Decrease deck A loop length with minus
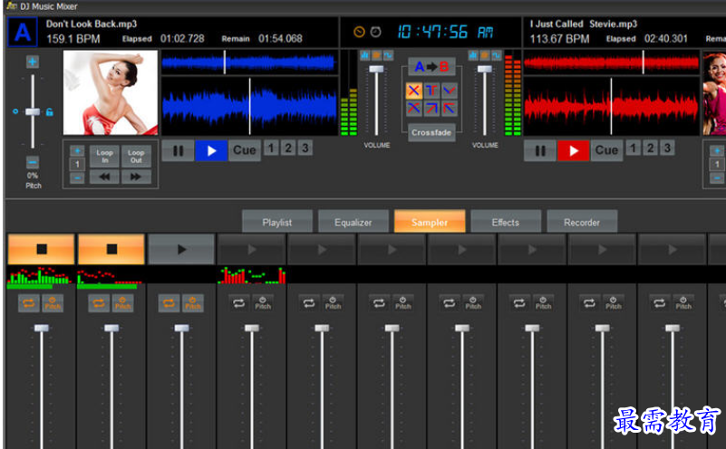Screen dimensions: 726x449 (x=77, y=178)
